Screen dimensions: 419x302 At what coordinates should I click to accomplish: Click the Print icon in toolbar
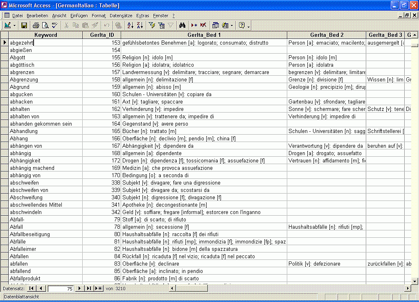pos(36,25)
